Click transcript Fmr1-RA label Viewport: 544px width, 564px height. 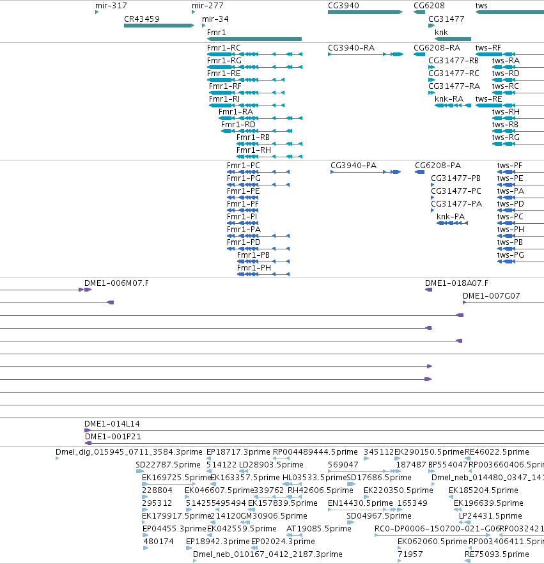(235, 112)
